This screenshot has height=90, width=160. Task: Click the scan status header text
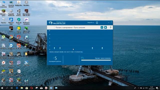pos(70,27)
